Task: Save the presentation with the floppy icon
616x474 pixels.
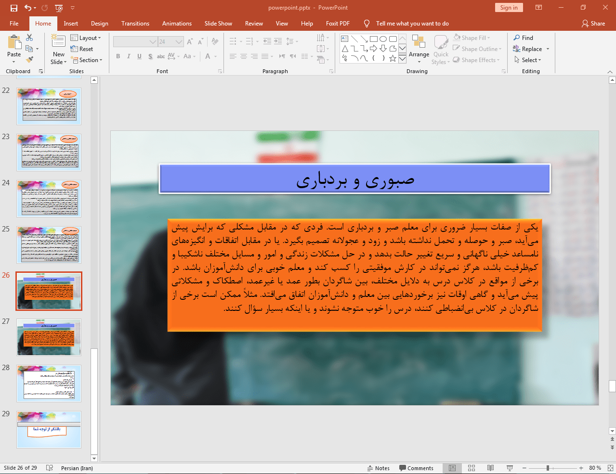Action: click(x=14, y=8)
